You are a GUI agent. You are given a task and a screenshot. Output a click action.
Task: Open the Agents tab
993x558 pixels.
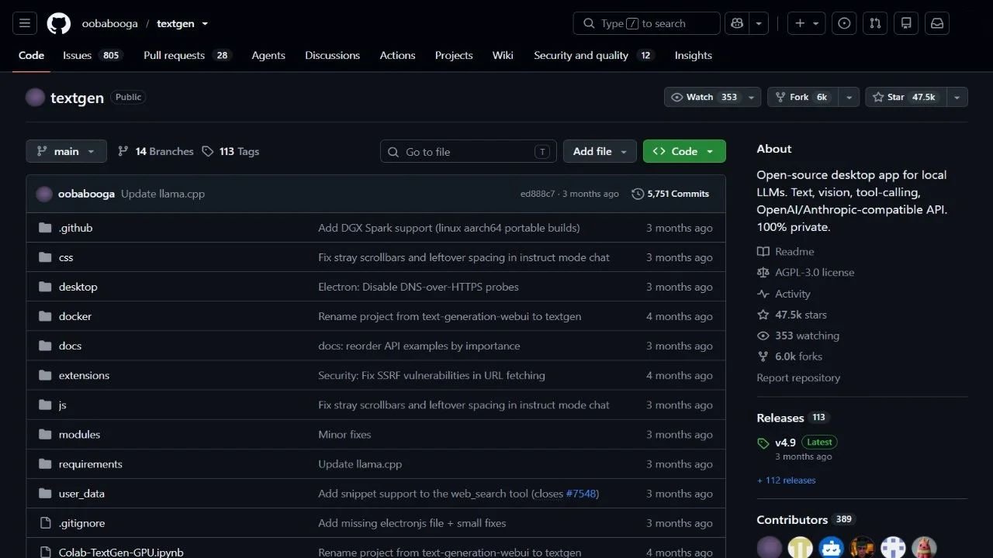(268, 55)
